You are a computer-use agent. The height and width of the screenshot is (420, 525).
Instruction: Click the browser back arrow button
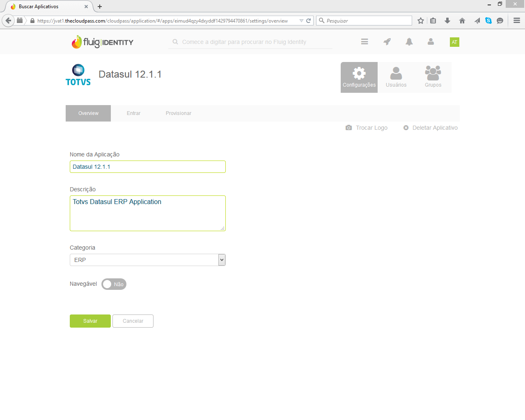8,21
